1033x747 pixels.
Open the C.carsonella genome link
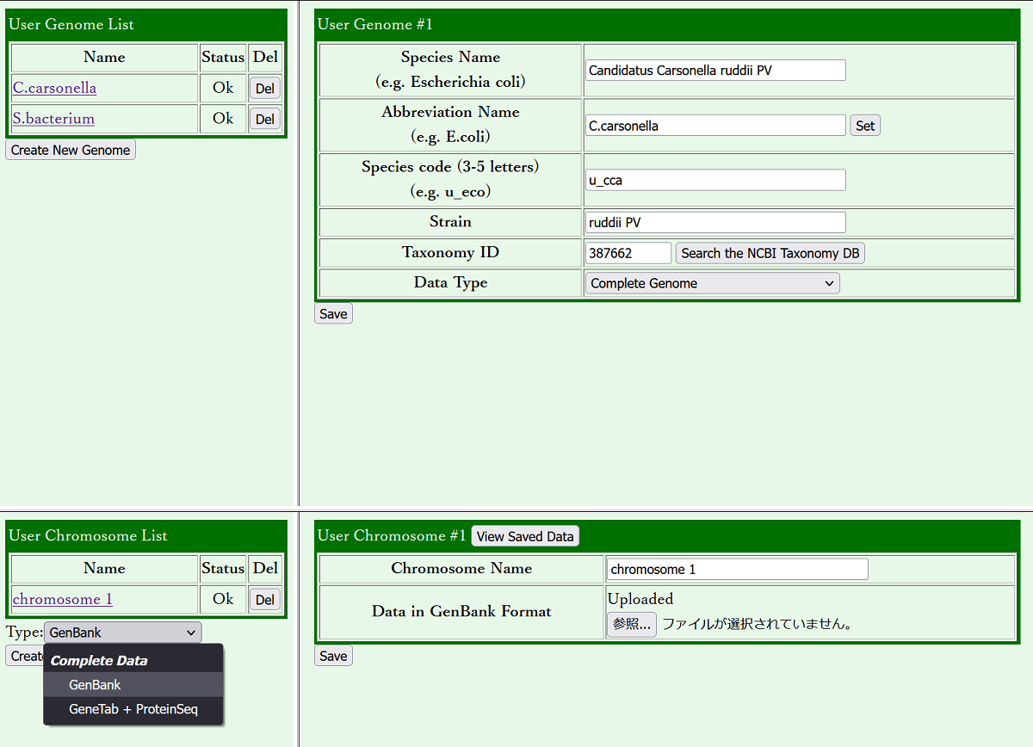(54, 88)
